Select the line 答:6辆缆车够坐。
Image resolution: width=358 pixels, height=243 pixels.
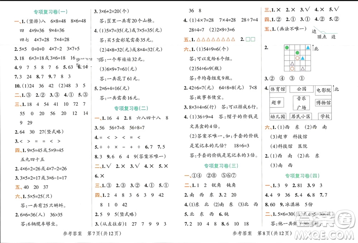40,224
